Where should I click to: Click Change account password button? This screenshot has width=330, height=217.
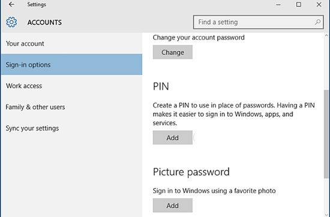(173, 52)
